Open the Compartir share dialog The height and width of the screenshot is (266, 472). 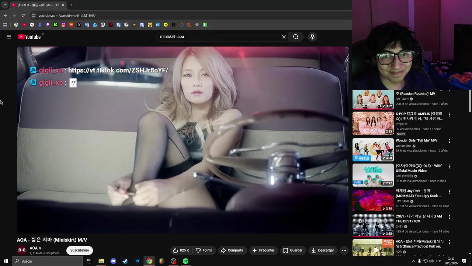click(232, 250)
